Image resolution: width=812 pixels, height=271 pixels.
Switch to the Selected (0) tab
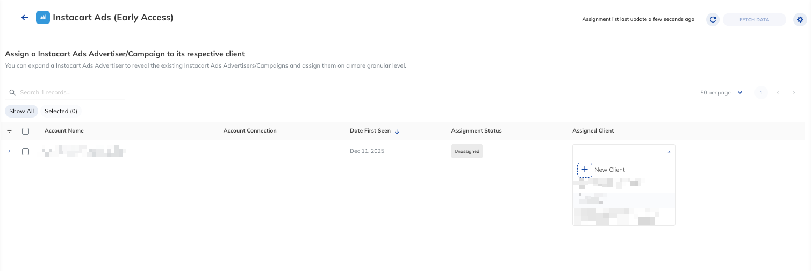pos(61,111)
